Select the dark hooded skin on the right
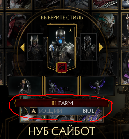This screenshot has height=139, width=129. click(88, 47)
